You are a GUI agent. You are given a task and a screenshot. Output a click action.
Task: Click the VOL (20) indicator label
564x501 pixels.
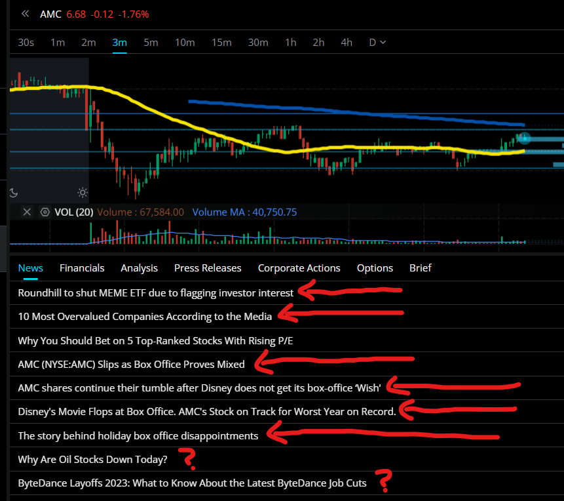pos(74,212)
